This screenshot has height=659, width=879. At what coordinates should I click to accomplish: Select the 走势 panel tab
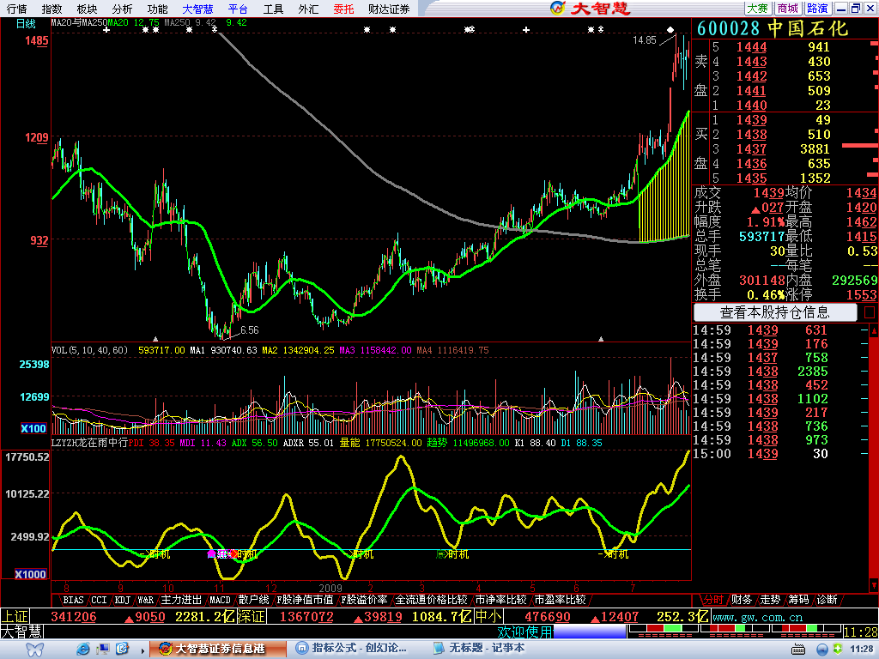pos(770,600)
